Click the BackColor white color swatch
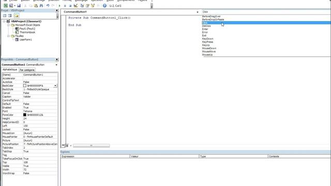 (x=25, y=86)
